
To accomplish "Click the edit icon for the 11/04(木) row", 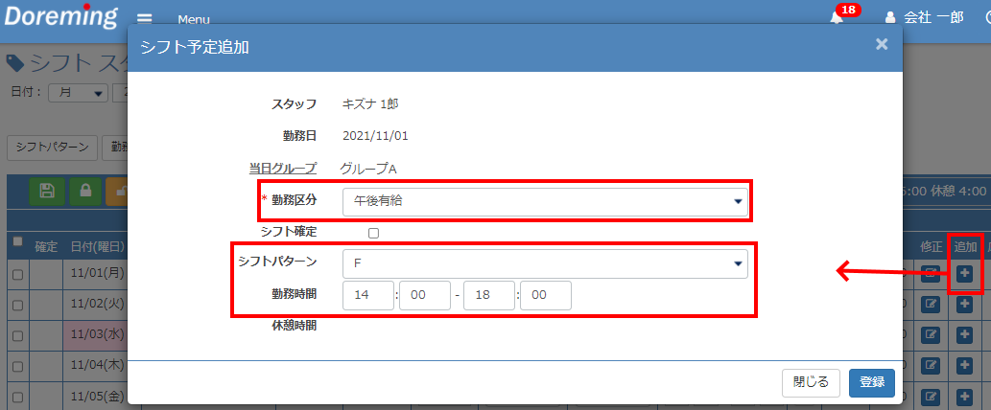I will pos(931,365).
